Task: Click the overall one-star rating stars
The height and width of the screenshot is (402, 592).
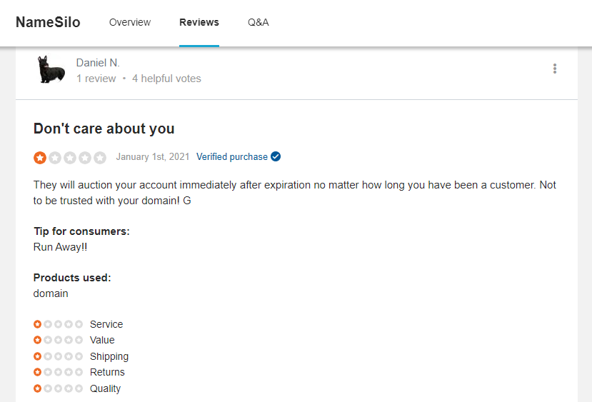Action: coord(70,157)
